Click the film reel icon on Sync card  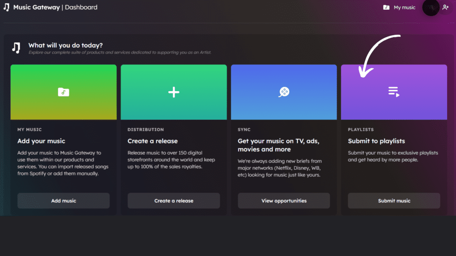click(x=284, y=92)
